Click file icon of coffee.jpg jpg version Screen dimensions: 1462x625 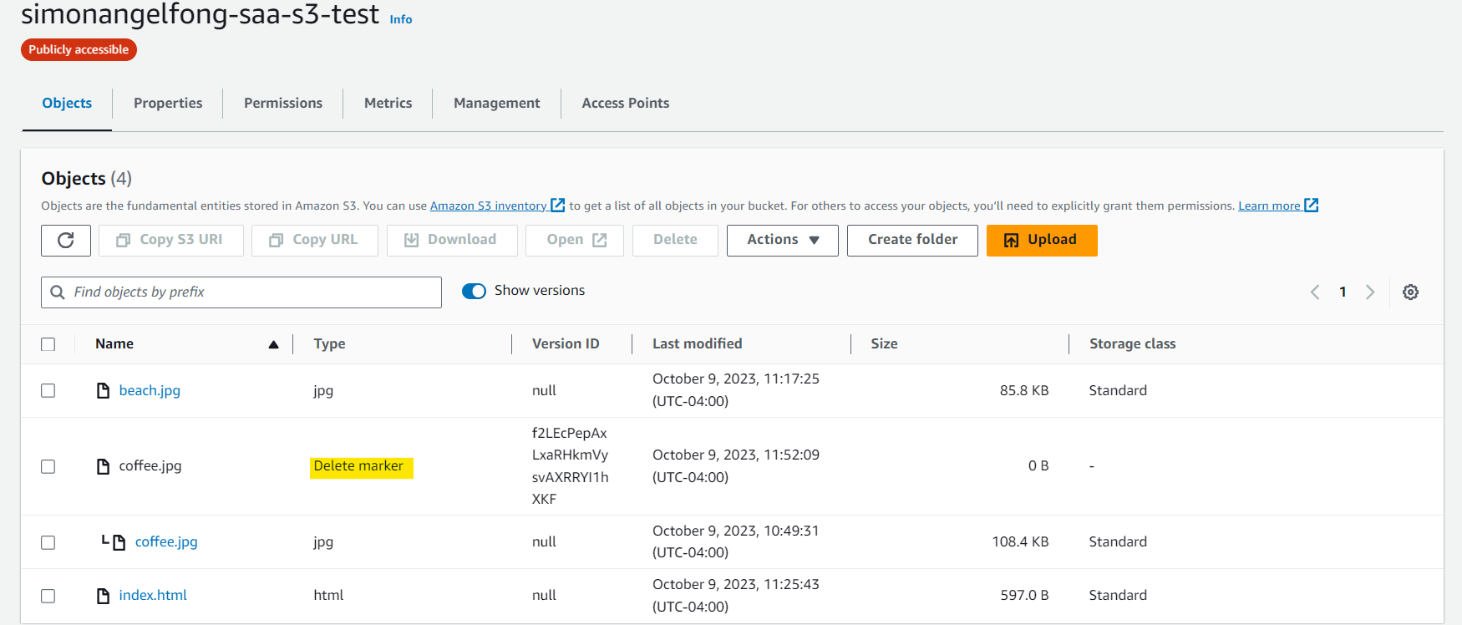coord(119,542)
